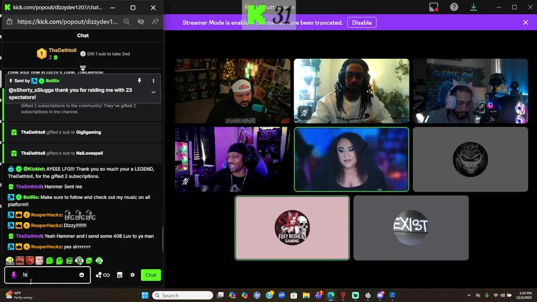This screenshot has height=302, width=537.
Task: Select the woman with curly hair video tile
Action: [352, 159]
